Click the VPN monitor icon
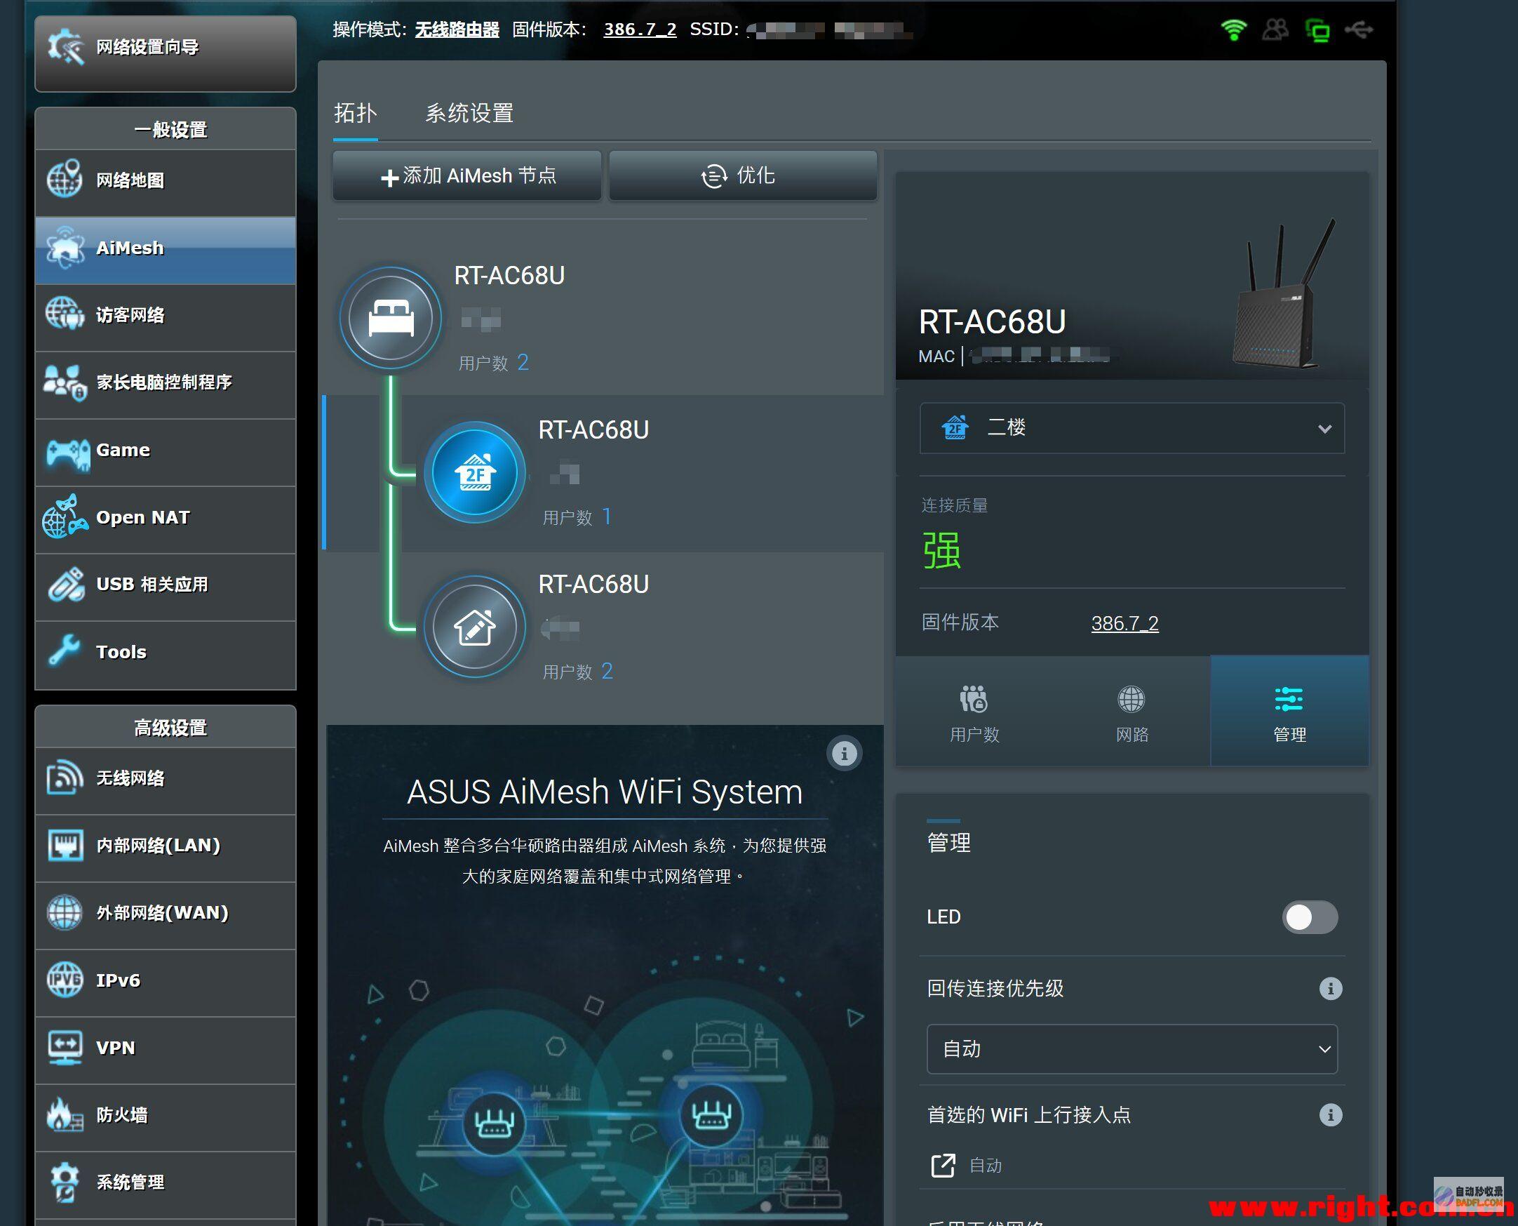Screen dimensions: 1518x1226 [x=65, y=1047]
